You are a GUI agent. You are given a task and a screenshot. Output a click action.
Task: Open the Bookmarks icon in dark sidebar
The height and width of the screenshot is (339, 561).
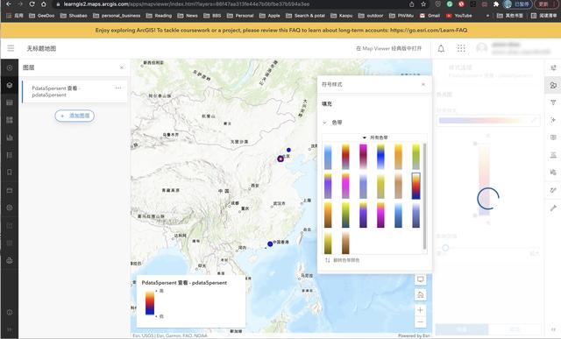point(10,173)
